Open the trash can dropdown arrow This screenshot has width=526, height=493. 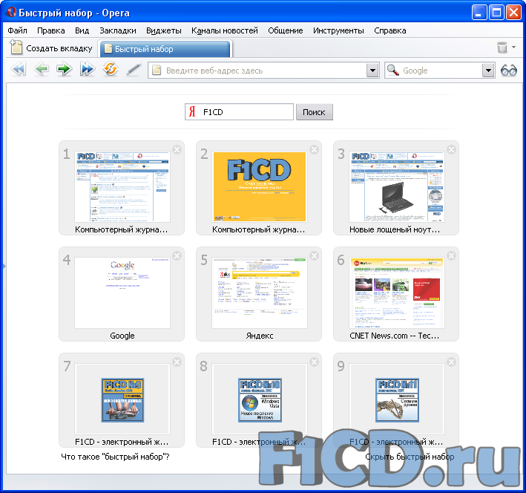513,48
